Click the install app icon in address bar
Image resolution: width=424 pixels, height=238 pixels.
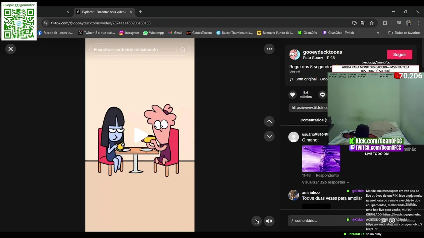[354, 23]
